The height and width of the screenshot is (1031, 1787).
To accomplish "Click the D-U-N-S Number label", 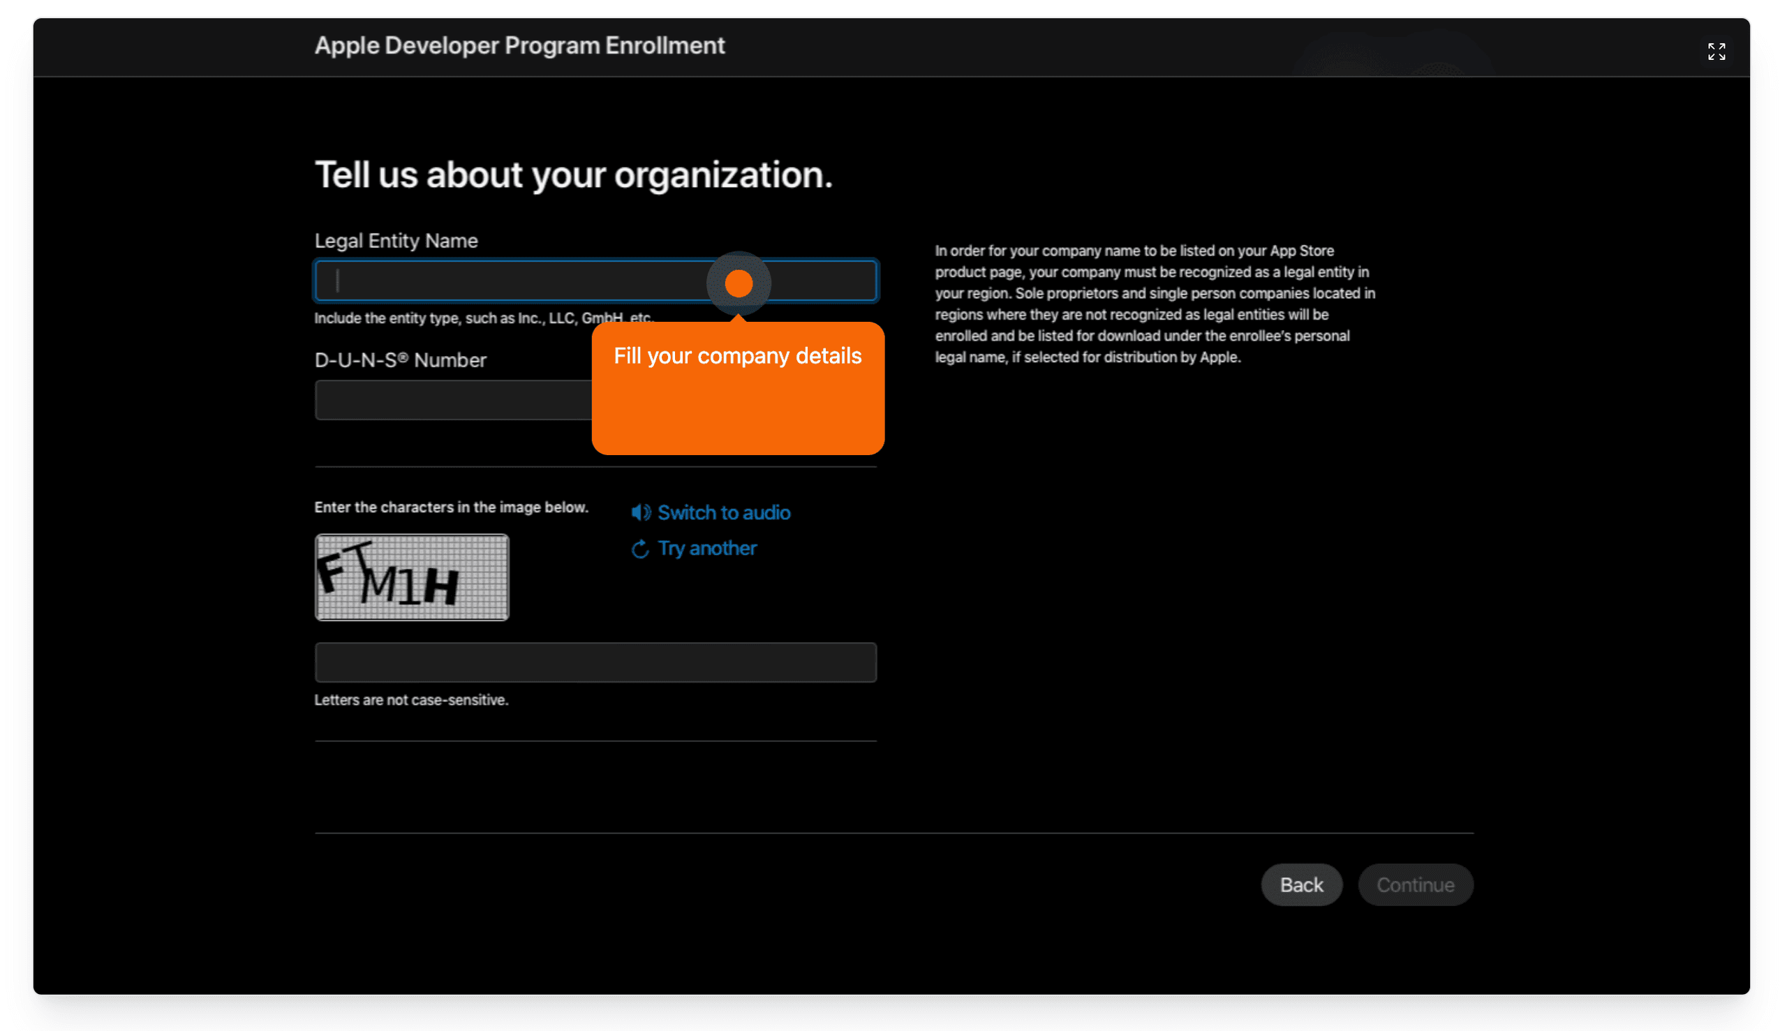I will tap(400, 360).
